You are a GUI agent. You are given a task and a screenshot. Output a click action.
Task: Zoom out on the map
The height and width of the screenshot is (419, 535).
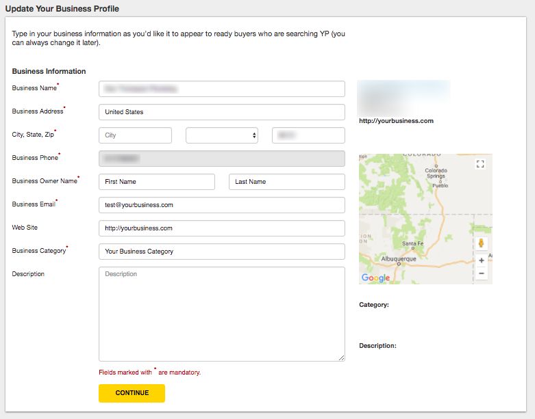click(482, 273)
